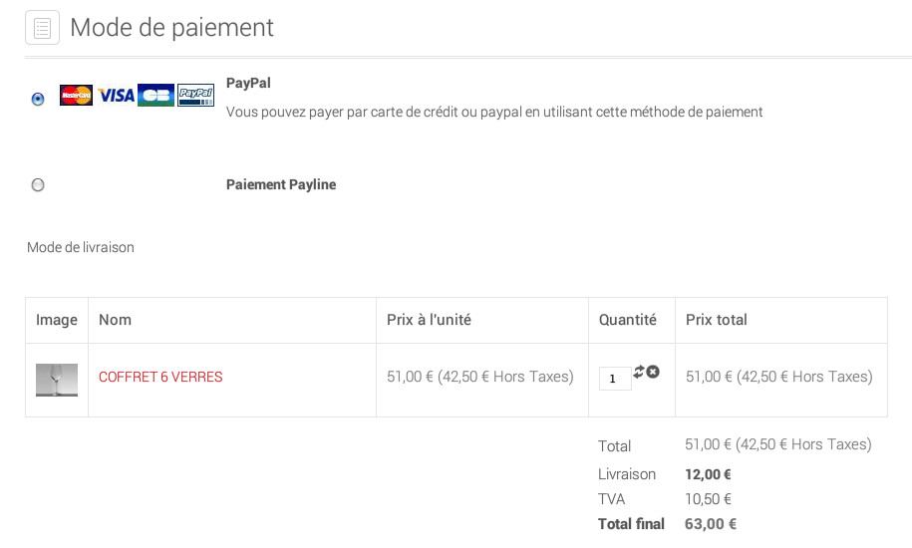This screenshot has height=548, width=912.
Task: Click the VISA card logo
Action: click(116, 95)
